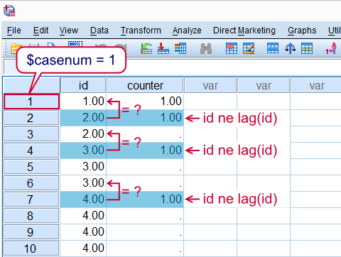Image resolution: width=341 pixels, height=257 pixels.
Task: Open the Graphs menu
Action: 302,31
